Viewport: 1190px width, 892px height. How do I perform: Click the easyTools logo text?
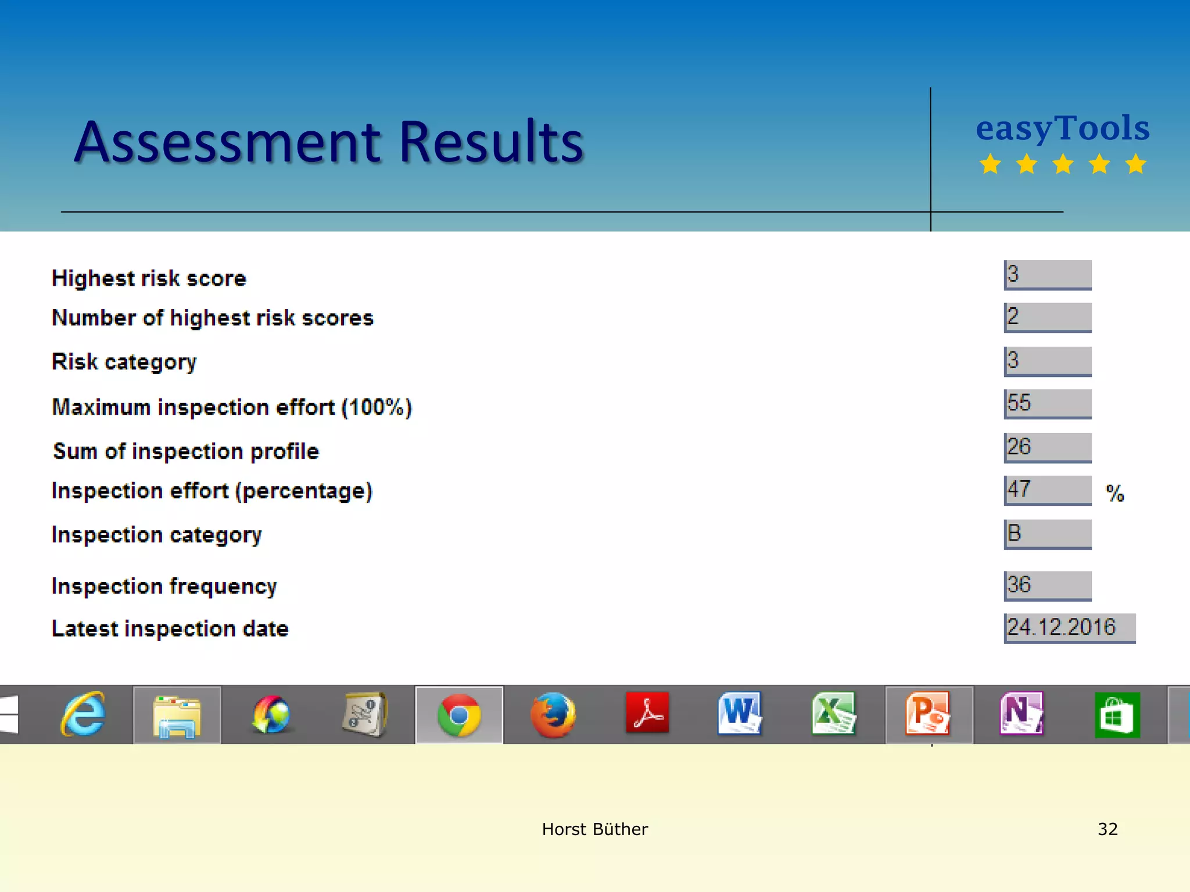[x=1063, y=128]
